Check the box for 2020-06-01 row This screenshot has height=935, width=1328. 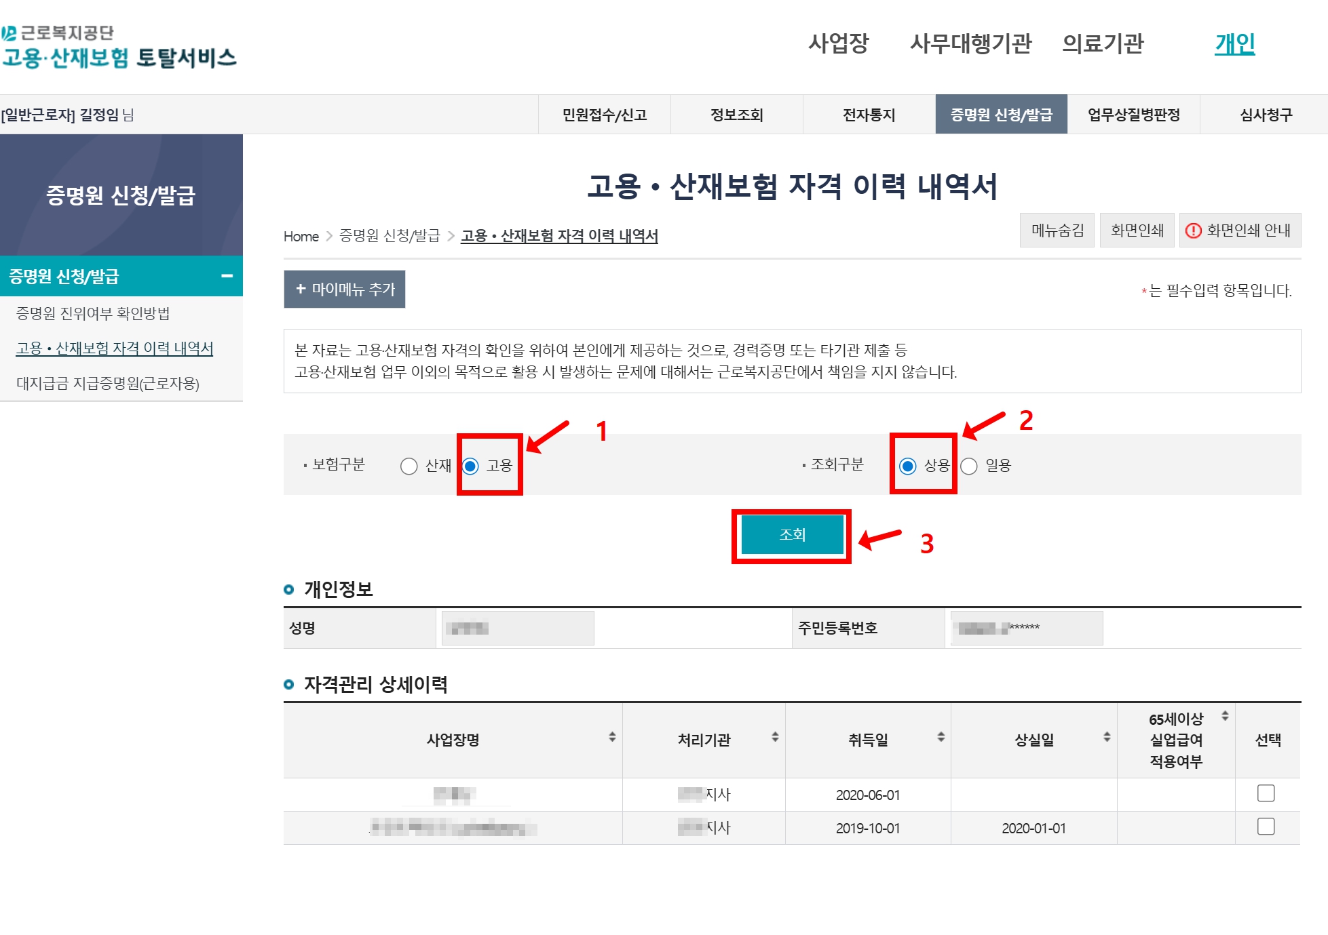1266,793
